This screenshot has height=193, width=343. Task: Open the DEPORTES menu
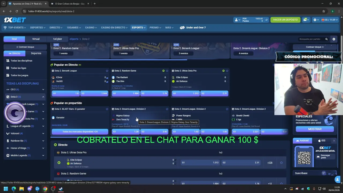click(x=38, y=28)
